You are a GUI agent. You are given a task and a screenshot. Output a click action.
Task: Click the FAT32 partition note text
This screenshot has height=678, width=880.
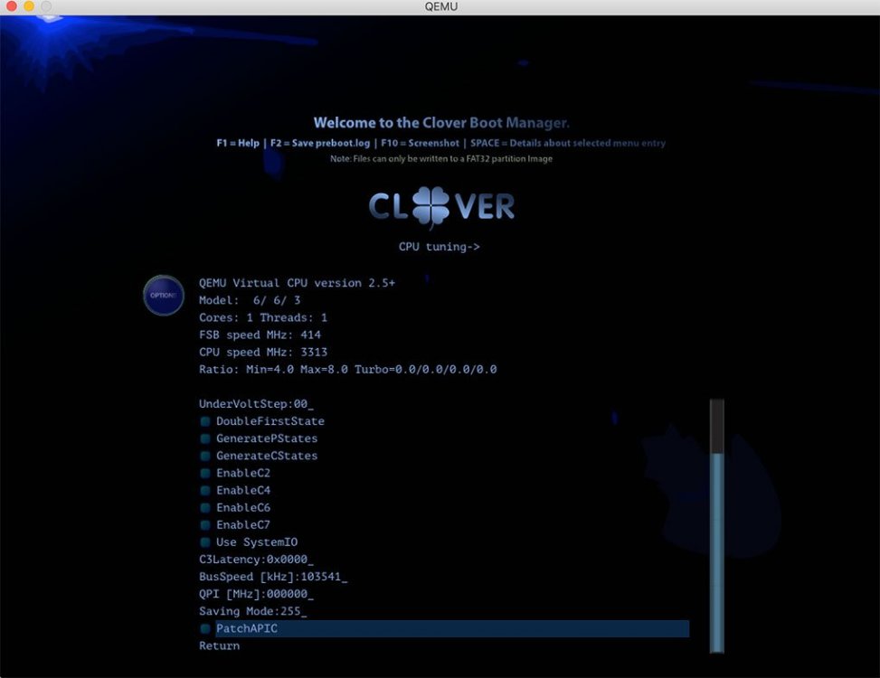tap(441, 159)
